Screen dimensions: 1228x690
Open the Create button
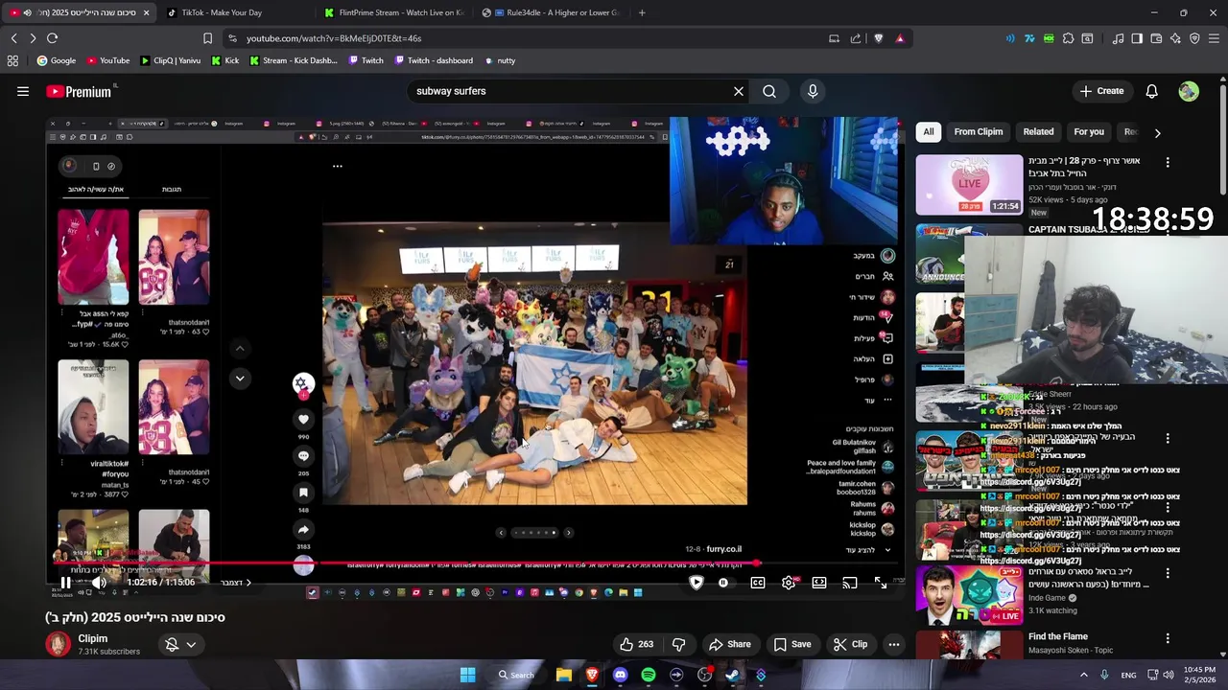coord(1101,91)
